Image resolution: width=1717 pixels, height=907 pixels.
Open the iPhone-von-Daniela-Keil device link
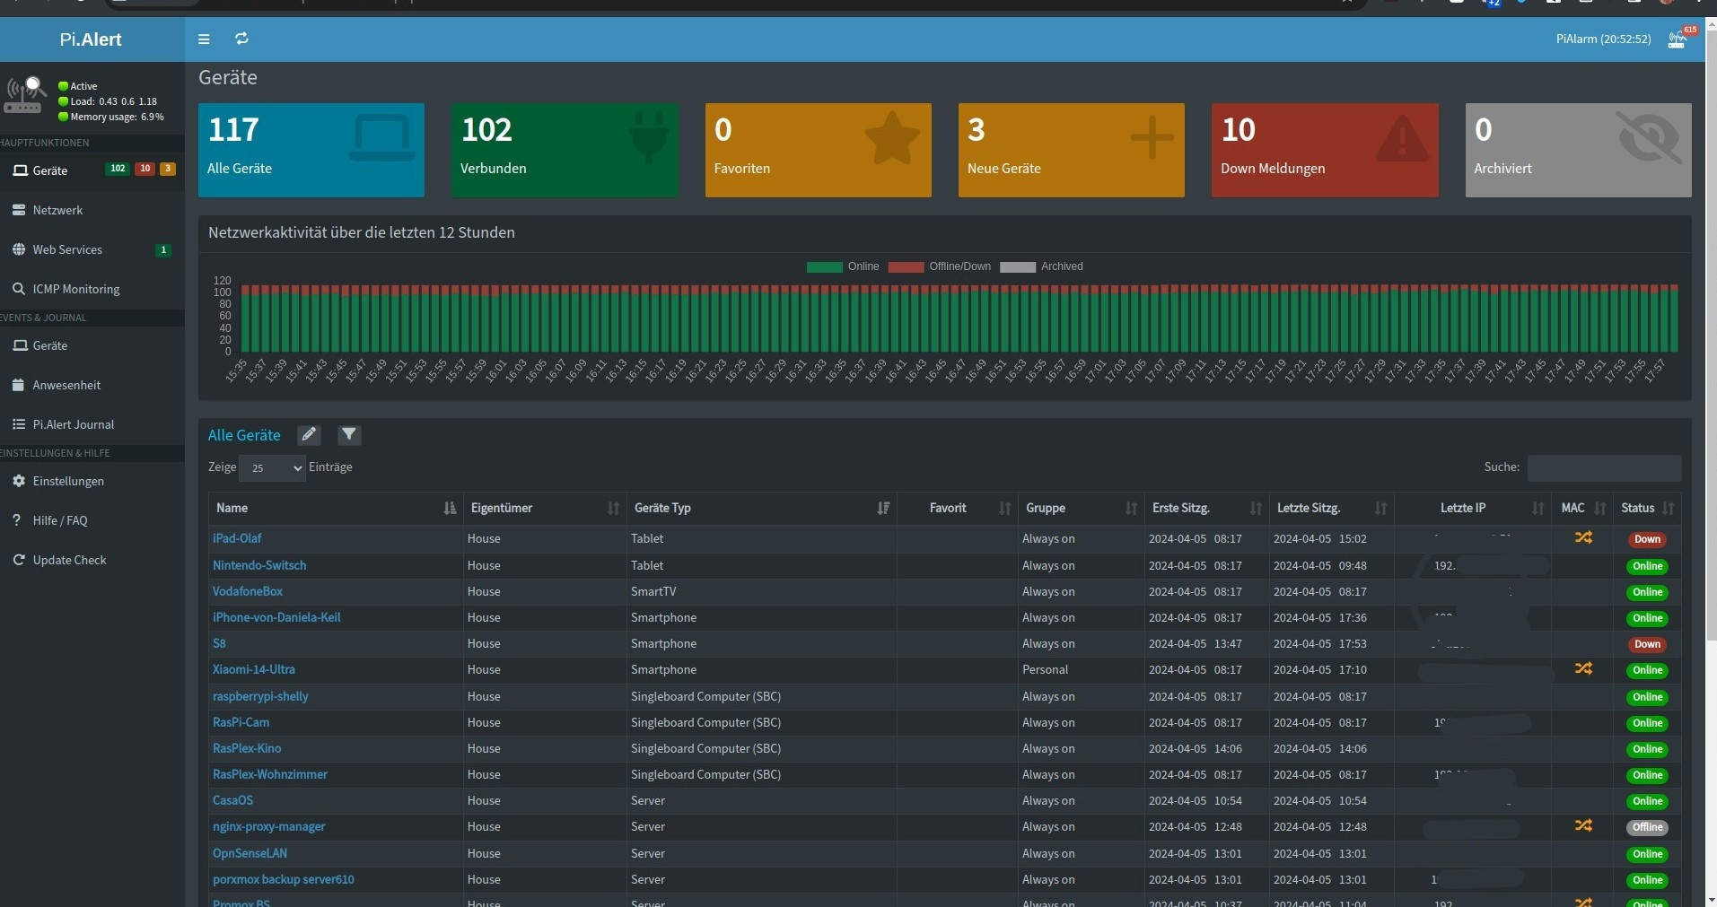point(276,617)
